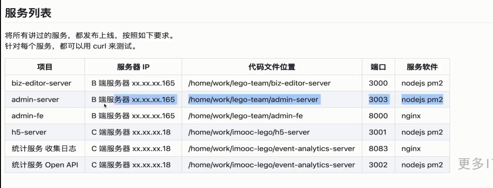Viewport: 493px width, 188px height.
Task: Click the 代码文件位置 column header
Action: (272, 67)
